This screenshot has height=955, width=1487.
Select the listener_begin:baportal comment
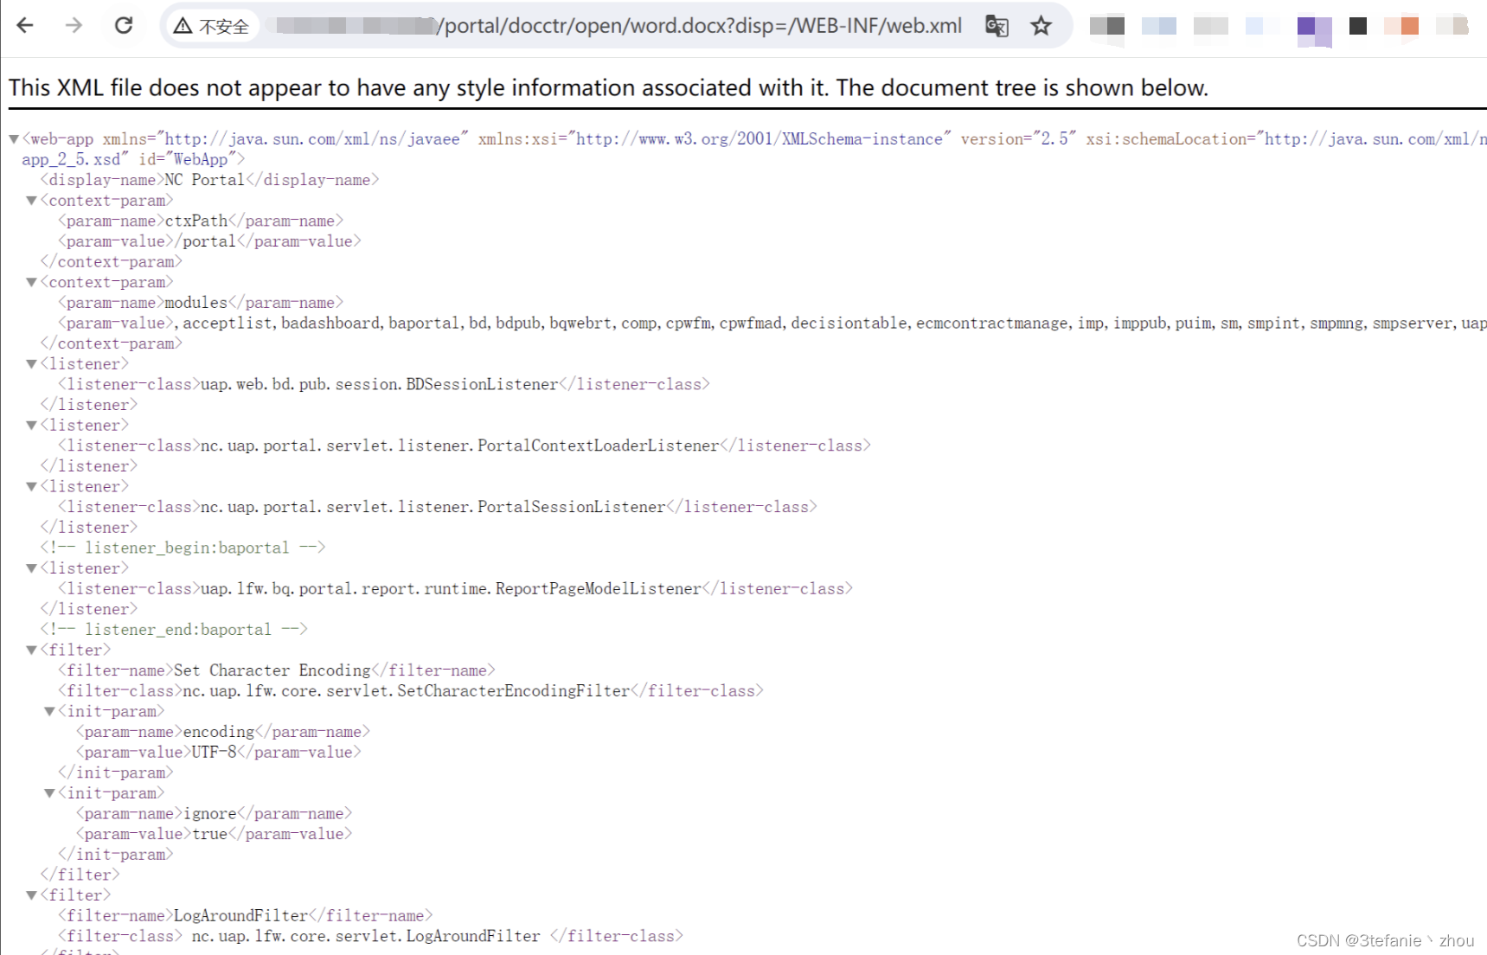point(183,548)
